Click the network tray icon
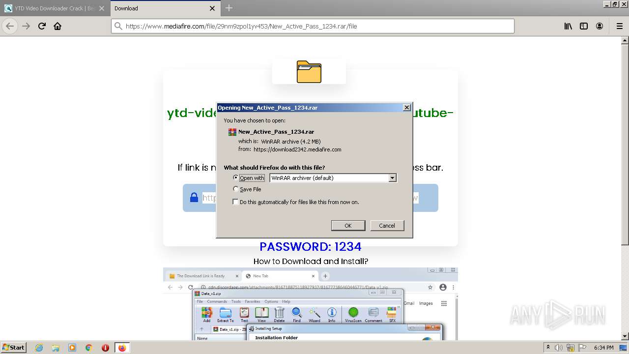 [x=571, y=348]
